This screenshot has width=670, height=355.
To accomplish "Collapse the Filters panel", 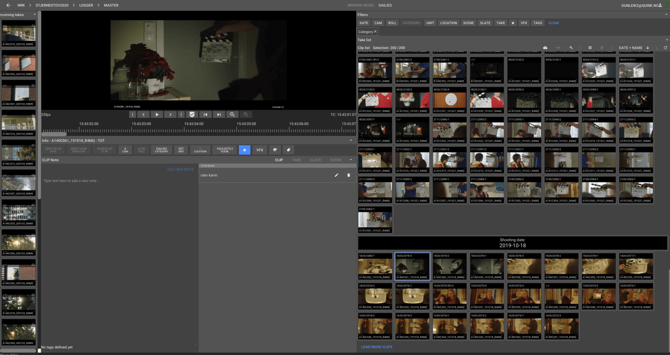I will tap(666, 15).
